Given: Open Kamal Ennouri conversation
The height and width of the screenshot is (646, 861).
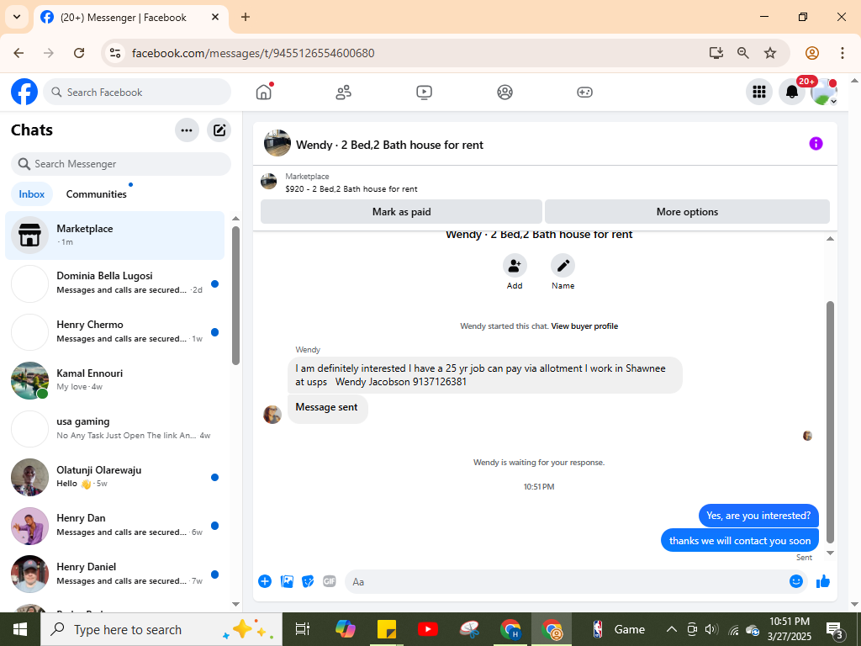Looking at the screenshot, I should pyautogui.click(x=114, y=380).
